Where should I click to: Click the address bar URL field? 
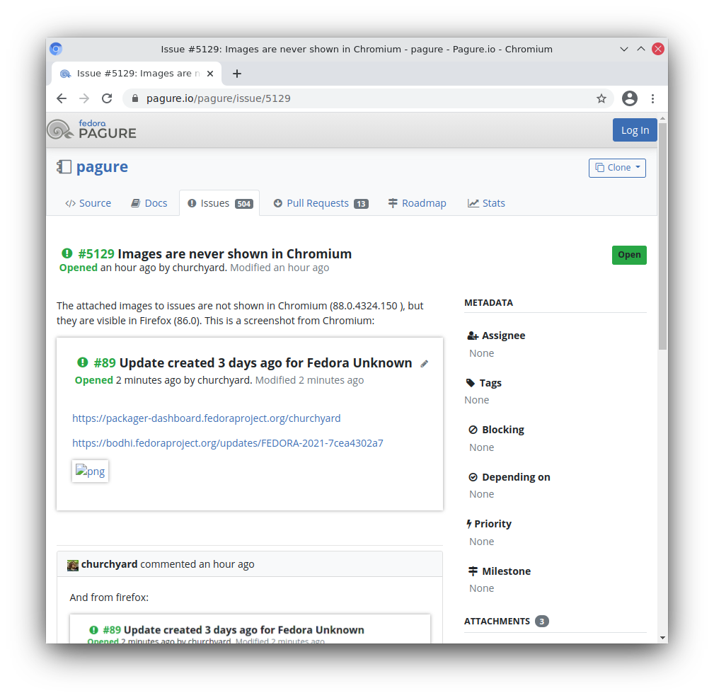(368, 98)
